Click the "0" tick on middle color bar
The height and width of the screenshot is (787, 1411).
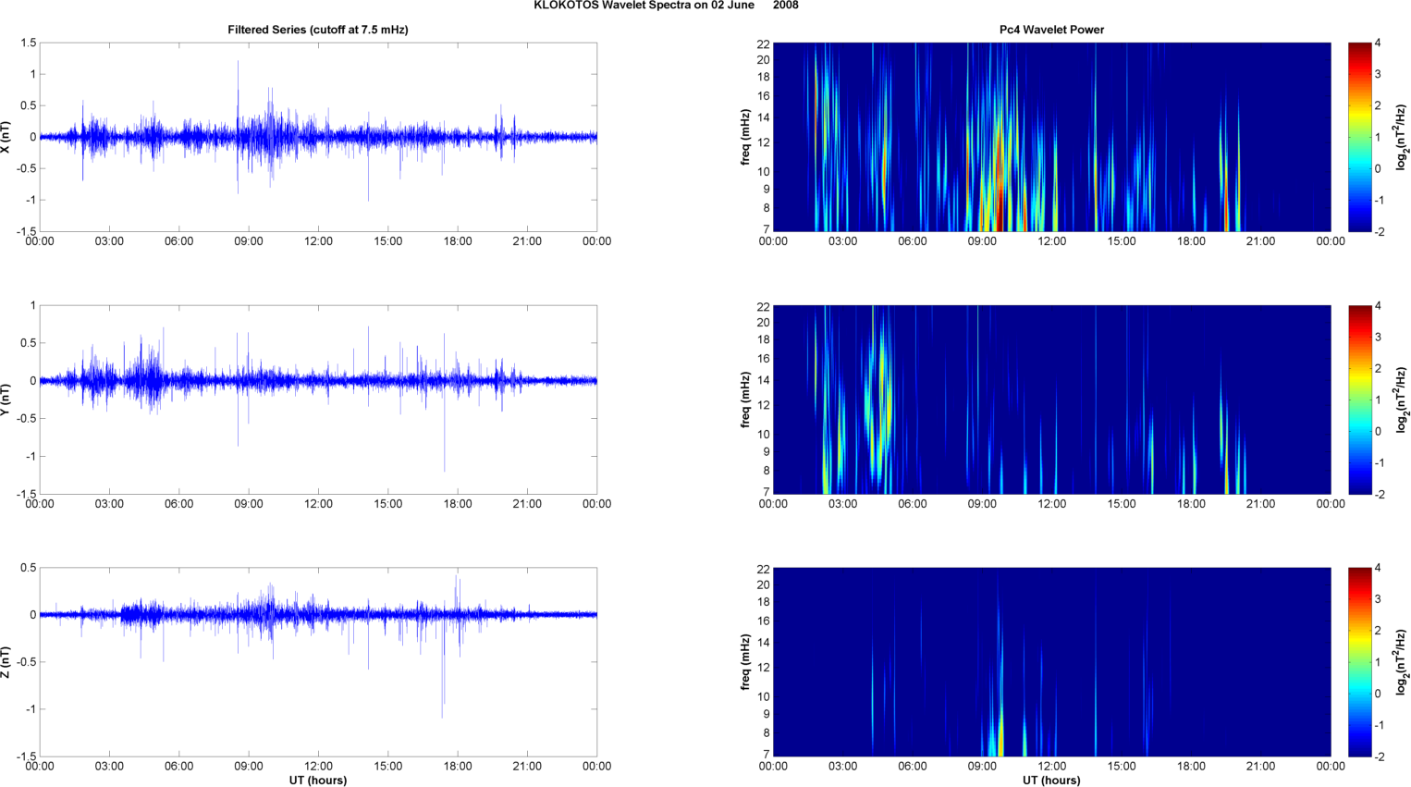point(1378,431)
